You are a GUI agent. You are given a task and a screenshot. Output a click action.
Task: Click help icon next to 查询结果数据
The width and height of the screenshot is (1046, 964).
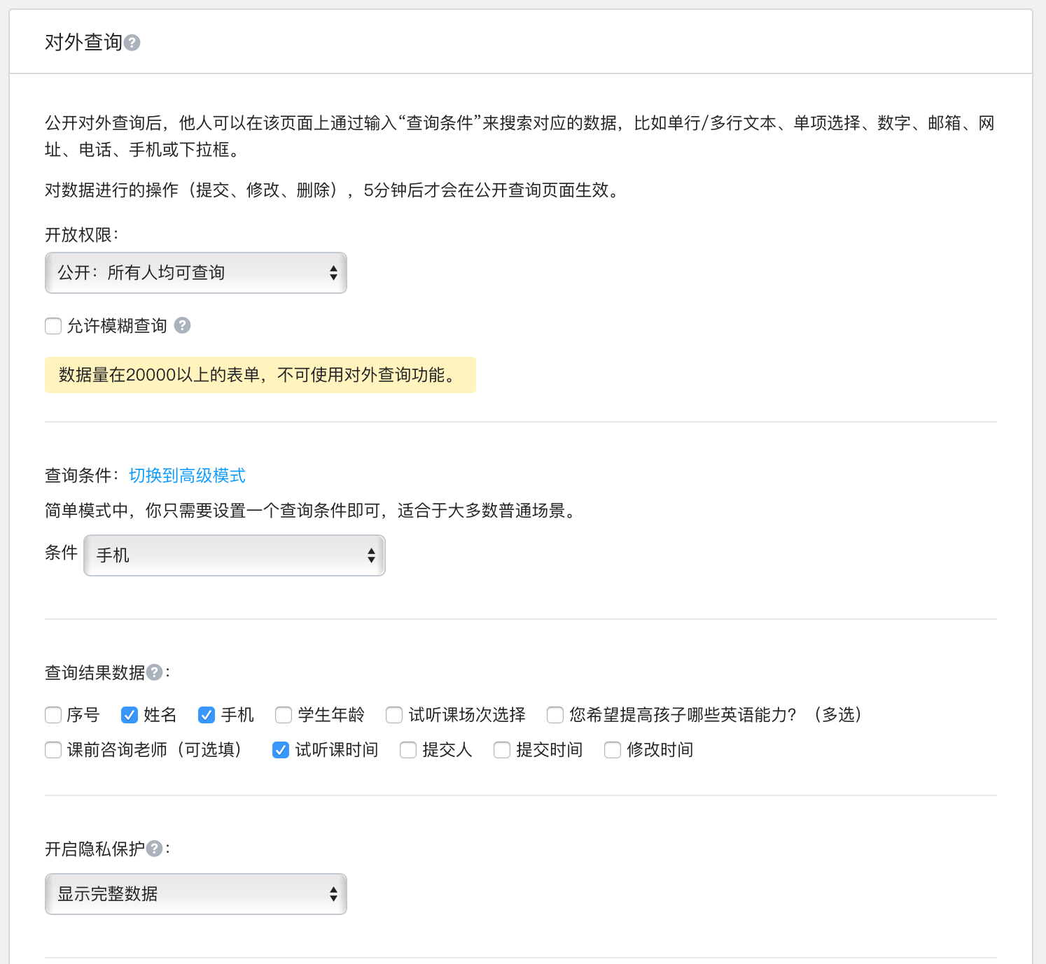tap(154, 672)
